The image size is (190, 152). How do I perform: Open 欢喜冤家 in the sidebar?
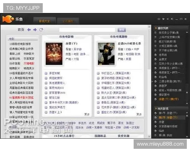(x=29, y=59)
